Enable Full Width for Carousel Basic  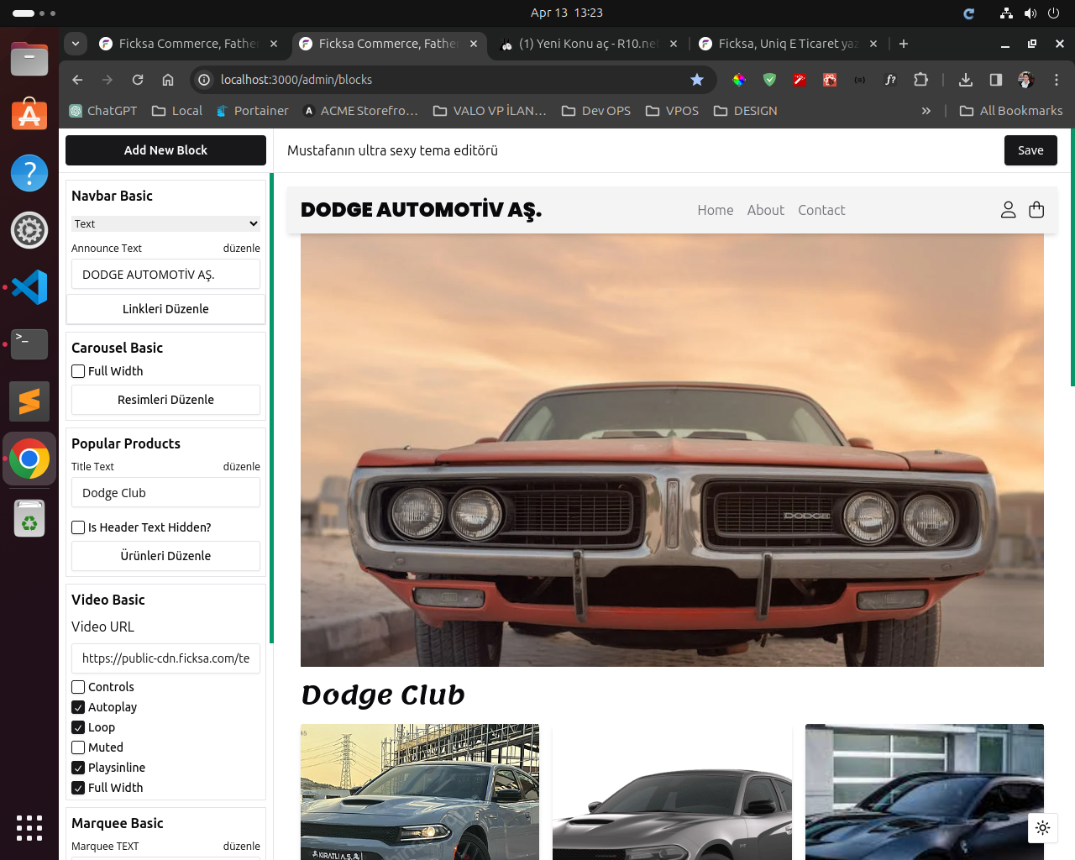pos(78,371)
